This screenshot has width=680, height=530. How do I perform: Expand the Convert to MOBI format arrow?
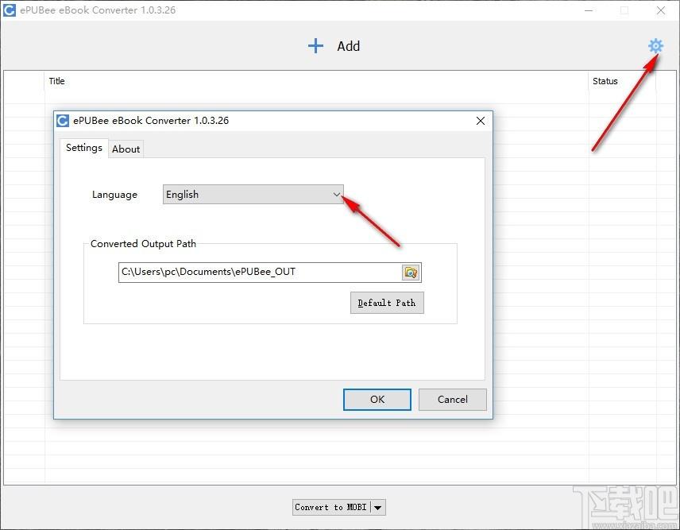click(377, 507)
